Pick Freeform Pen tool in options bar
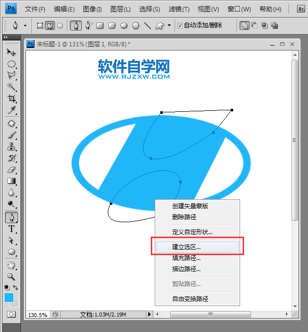Screen dimensions: 308x332 pyautogui.click(x=89, y=25)
